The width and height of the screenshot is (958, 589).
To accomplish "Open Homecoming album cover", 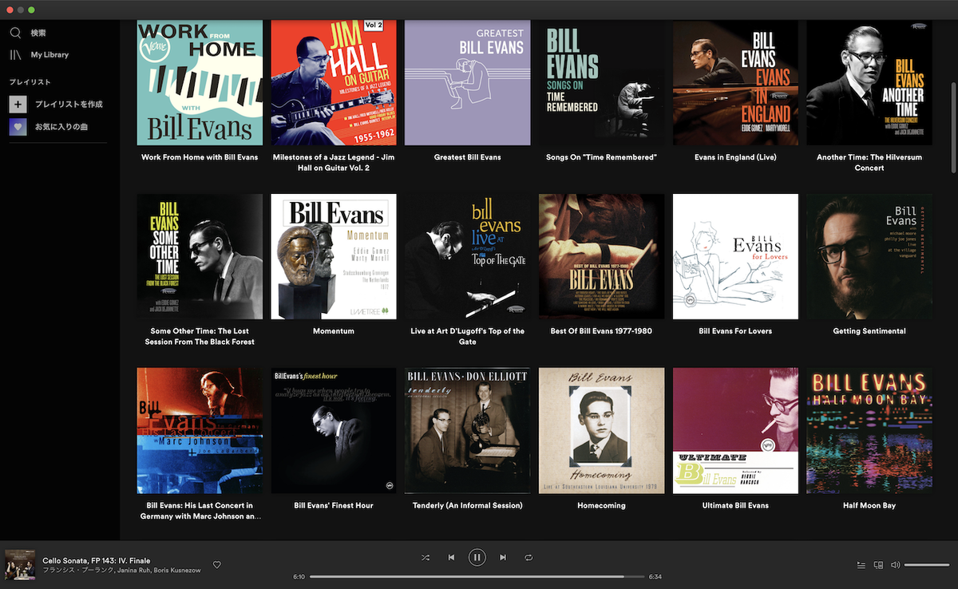I will [x=601, y=430].
